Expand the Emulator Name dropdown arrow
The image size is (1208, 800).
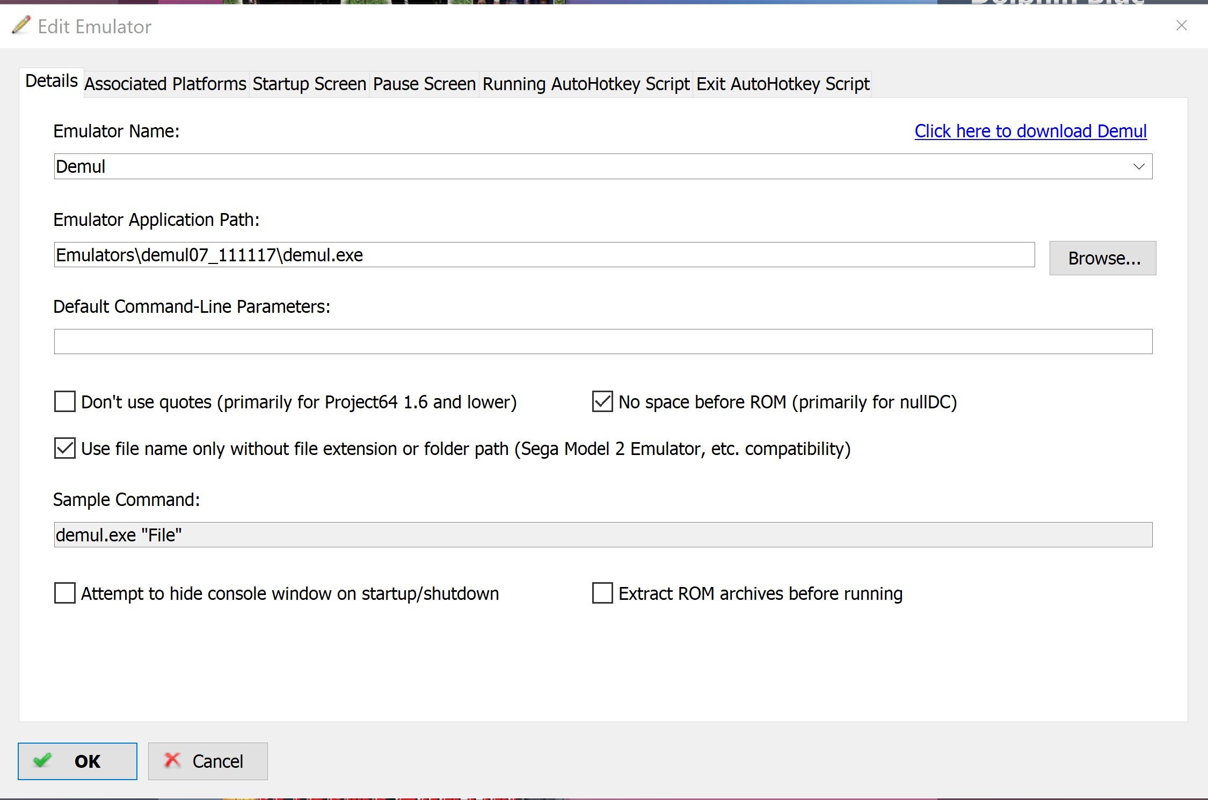tap(1138, 166)
